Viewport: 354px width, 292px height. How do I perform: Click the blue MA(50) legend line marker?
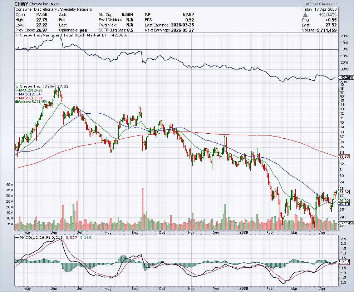17,94
